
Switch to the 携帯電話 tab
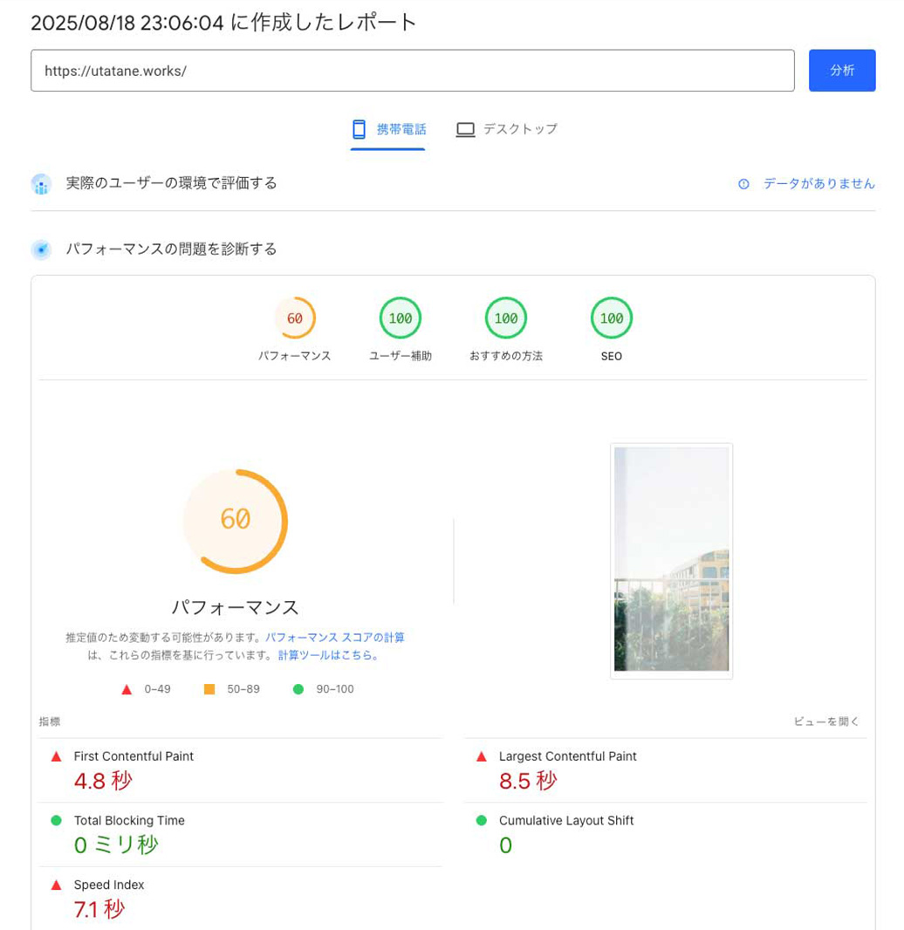pyautogui.click(x=388, y=129)
